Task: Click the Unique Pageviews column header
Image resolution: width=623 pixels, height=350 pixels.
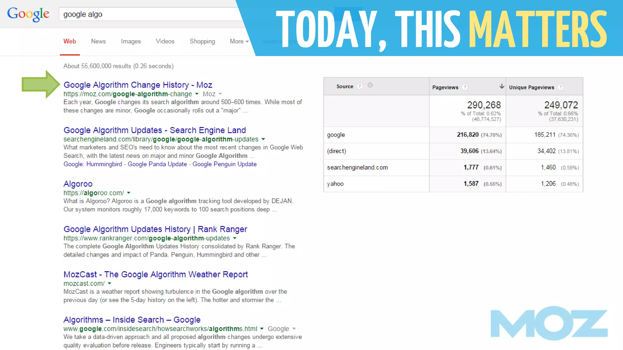Action: [x=531, y=87]
